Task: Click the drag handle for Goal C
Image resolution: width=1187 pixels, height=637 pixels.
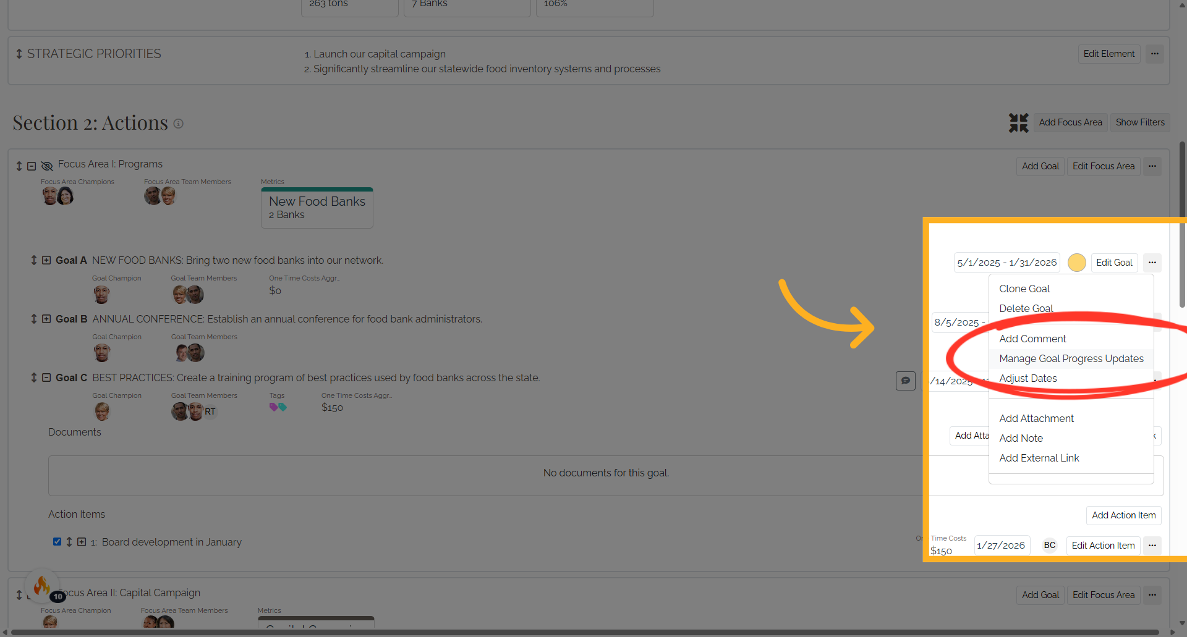Action: point(34,378)
